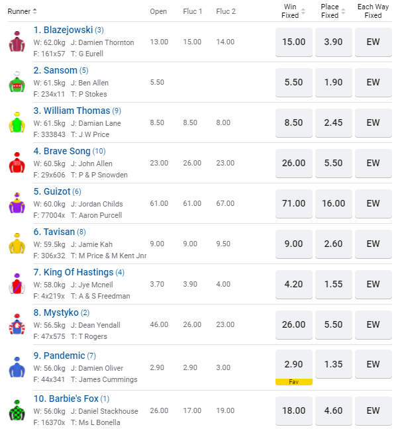Click Tavisan's yellow jockey silks icon

[x=17, y=244]
